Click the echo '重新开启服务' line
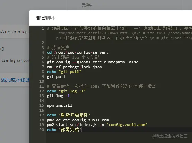The height and width of the screenshot is (143, 192). (x=68, y=115)
